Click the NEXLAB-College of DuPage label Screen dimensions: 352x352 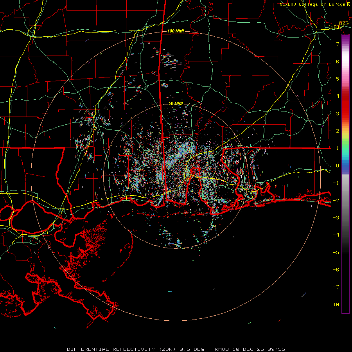coord(312,4)
